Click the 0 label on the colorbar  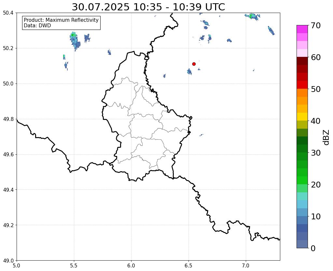point(313,248)
